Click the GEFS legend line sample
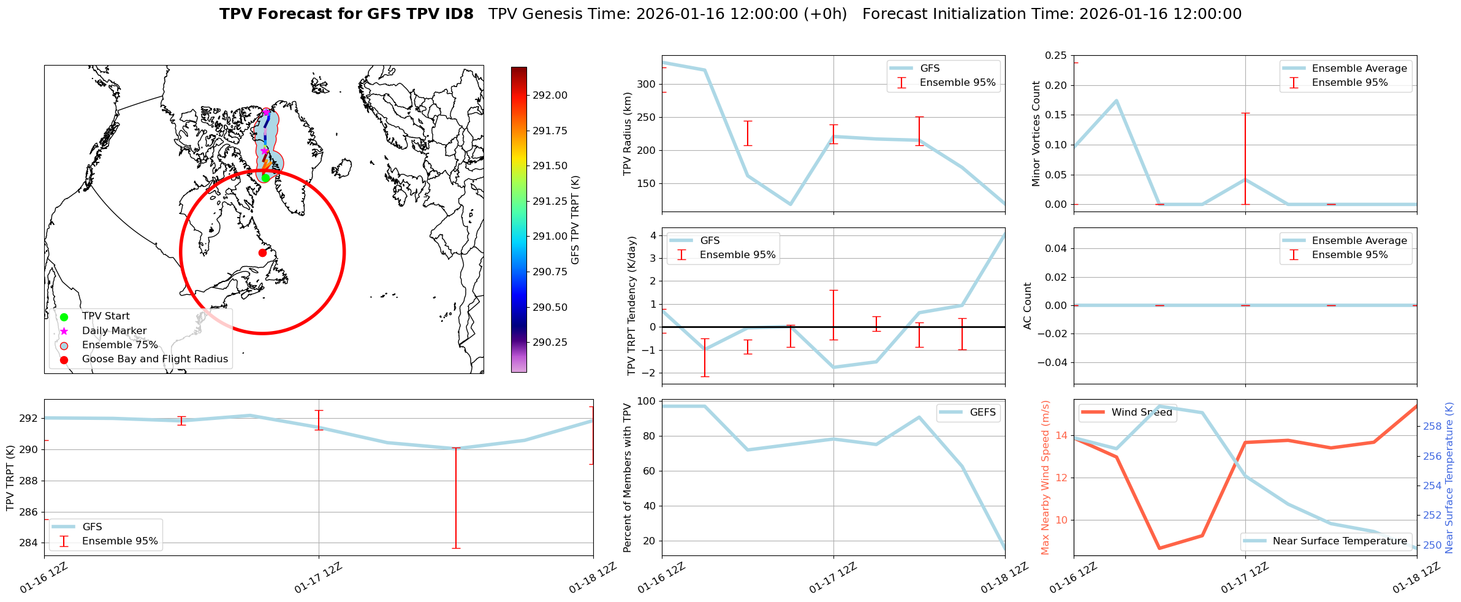Screen dimensions: 1461x602 (x=951, y=413)
